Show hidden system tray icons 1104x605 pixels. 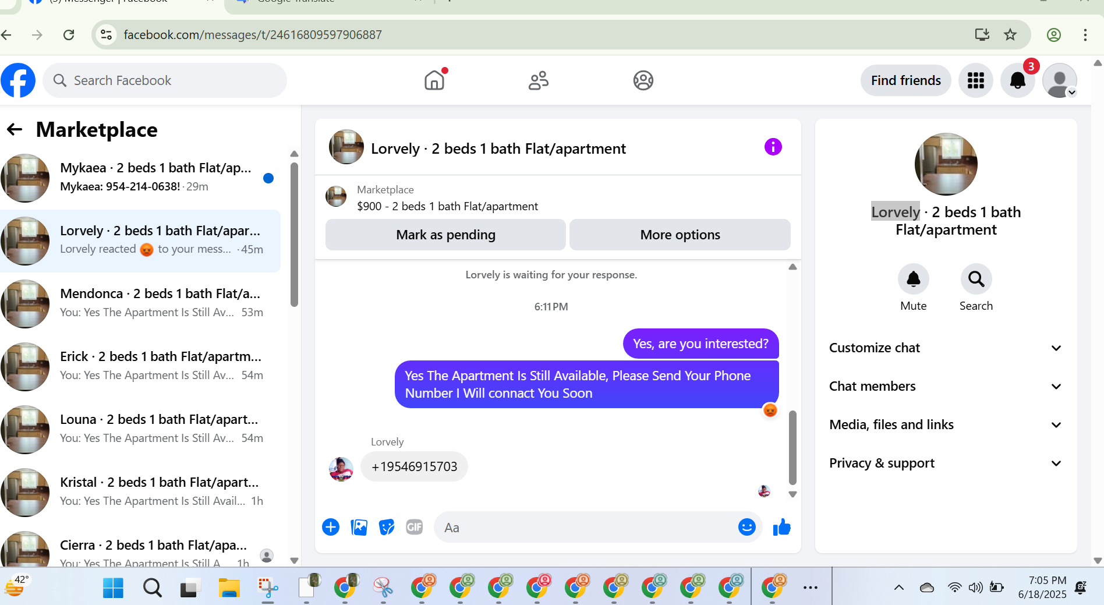pyautogui.click(x=899, y=588)
